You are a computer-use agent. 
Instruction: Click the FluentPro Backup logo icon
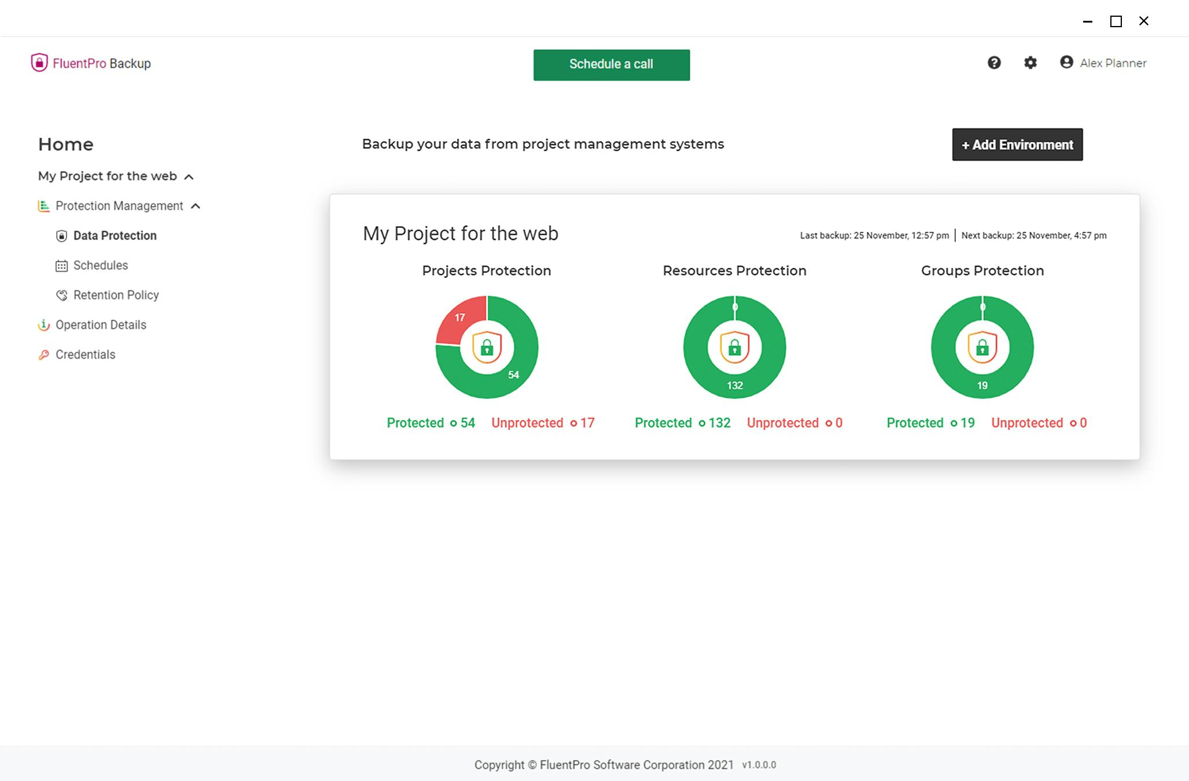pos(38,63)
